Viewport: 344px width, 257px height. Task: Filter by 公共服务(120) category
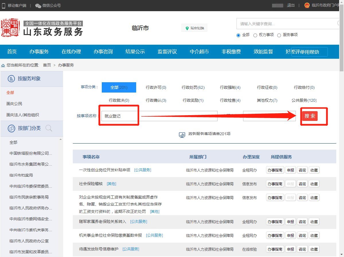click(304, 101)
